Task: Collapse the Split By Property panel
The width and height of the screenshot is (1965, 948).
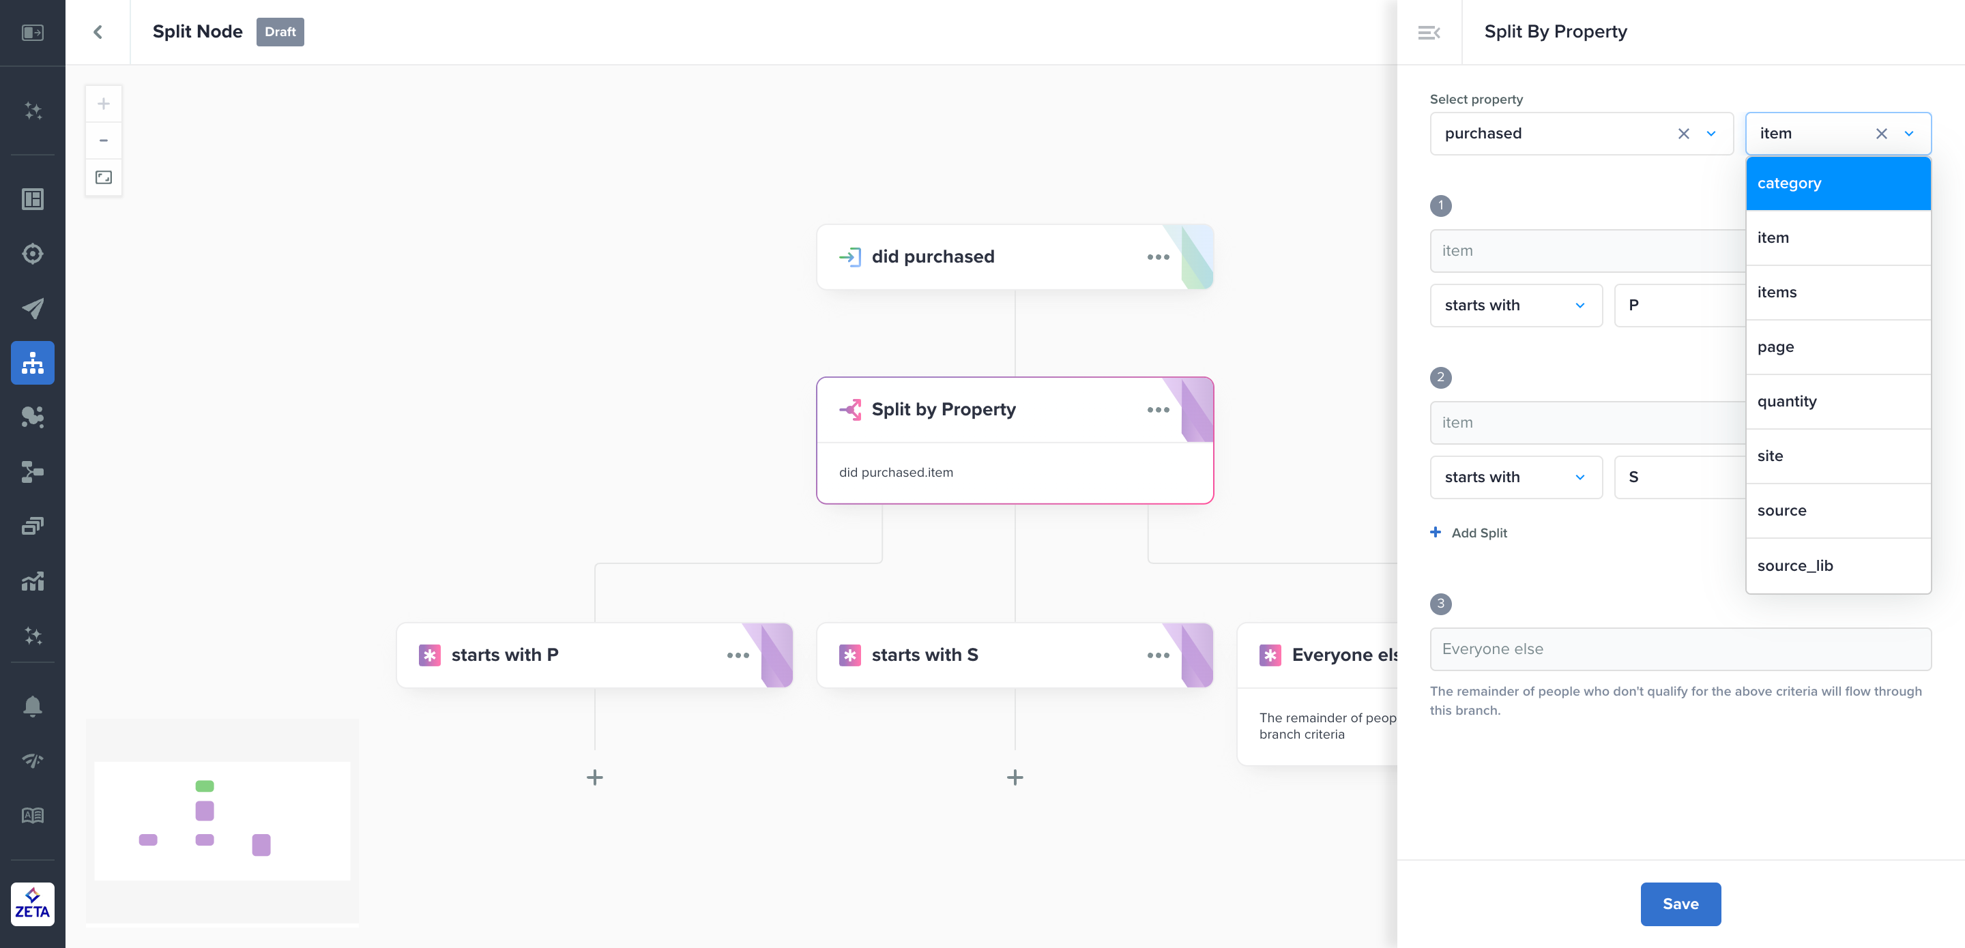Action: (x=1428, y=32)
